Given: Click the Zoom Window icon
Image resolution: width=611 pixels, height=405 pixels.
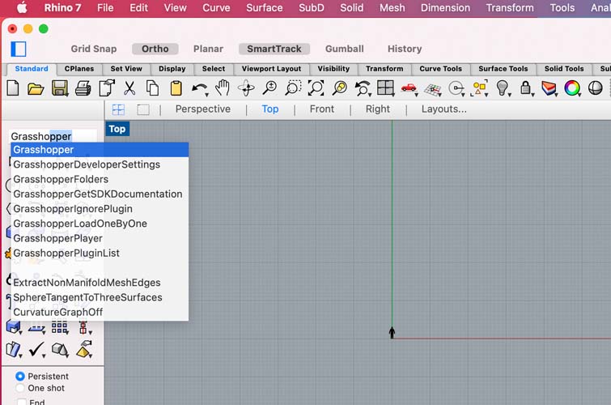Looking at the screenshot, I should tap(293, 88).
